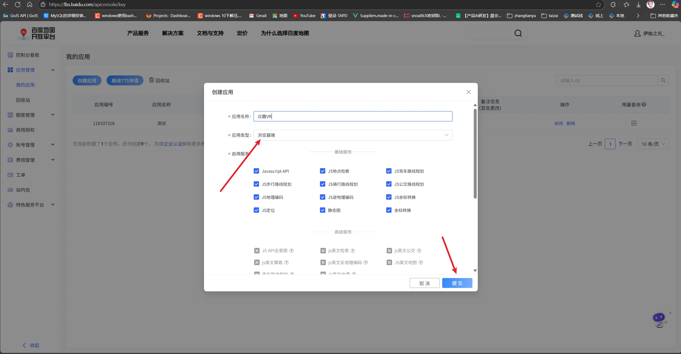Reload the page with refresh icon
Image resolution: width=681 pixels, height=354 pixels.
tap(18, 5)
